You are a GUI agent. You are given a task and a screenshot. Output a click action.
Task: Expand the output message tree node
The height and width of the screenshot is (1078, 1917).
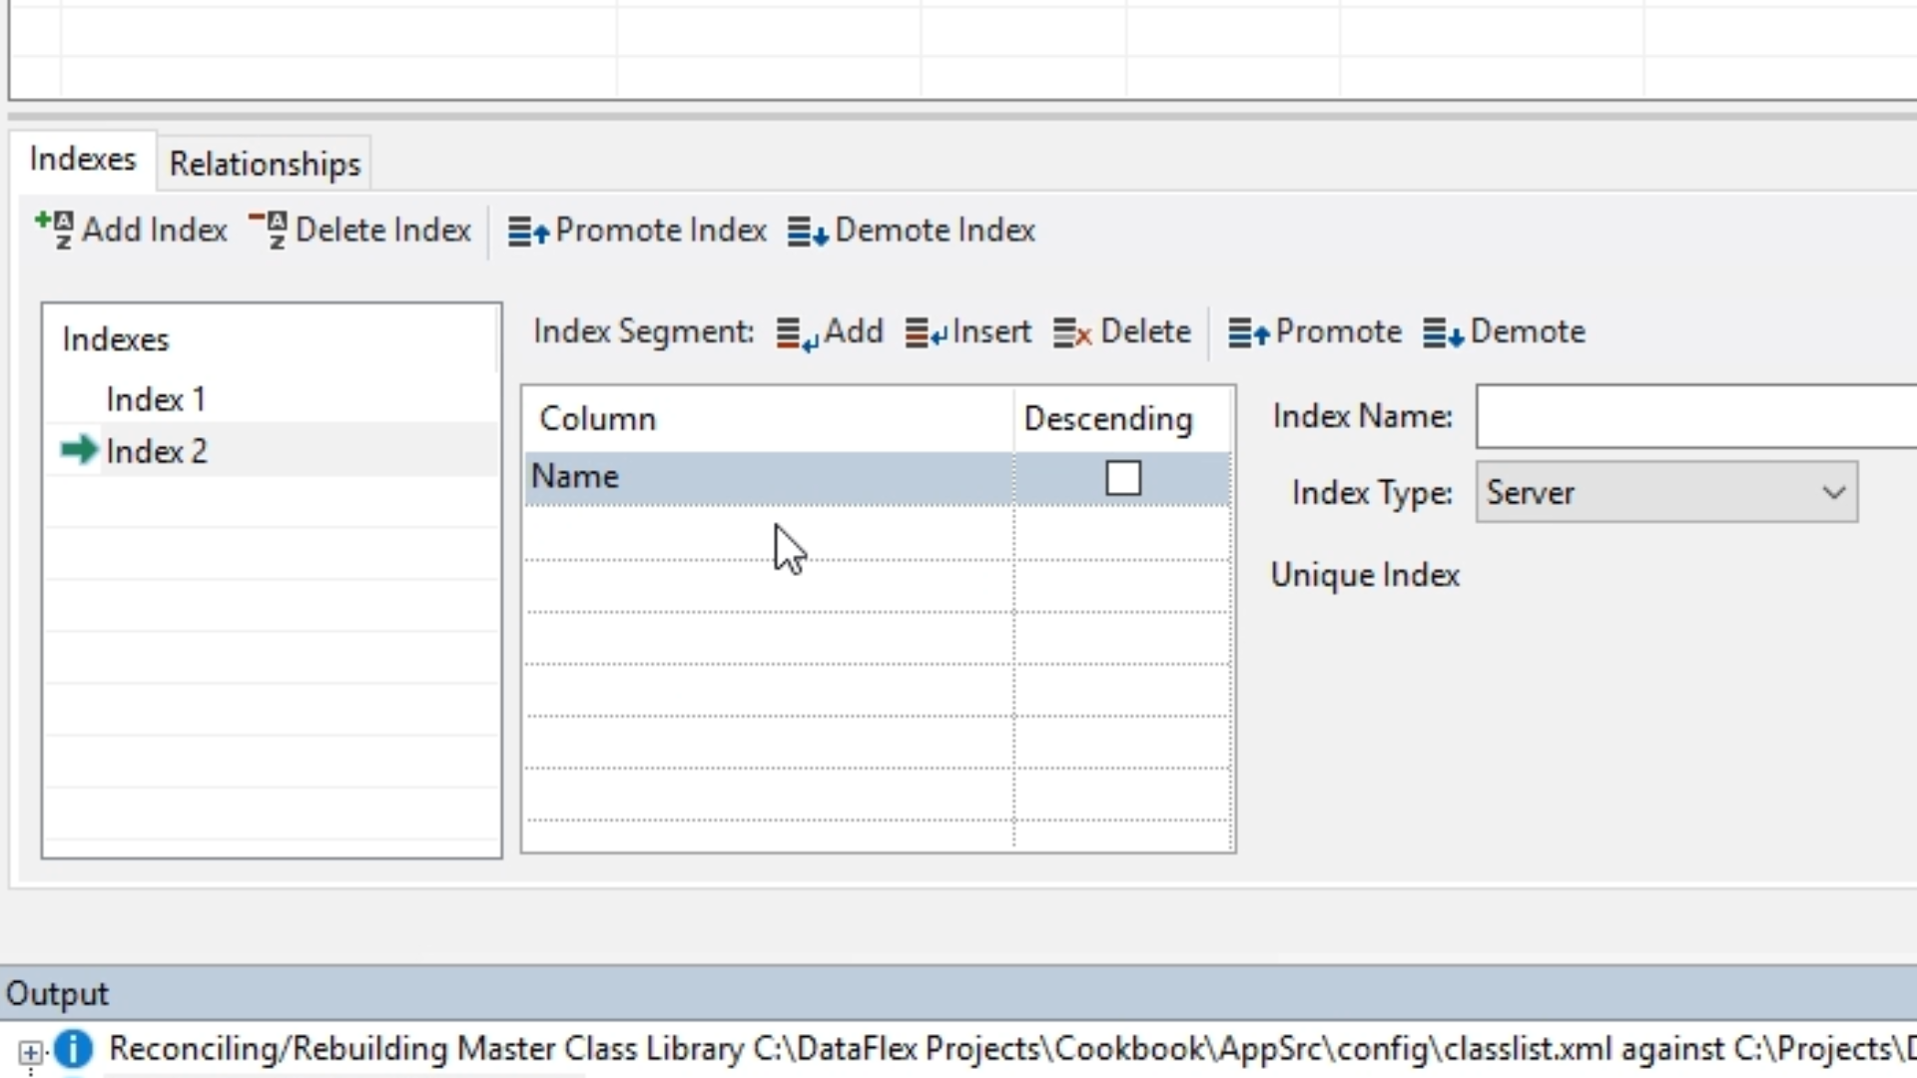tap(30, 1052)
